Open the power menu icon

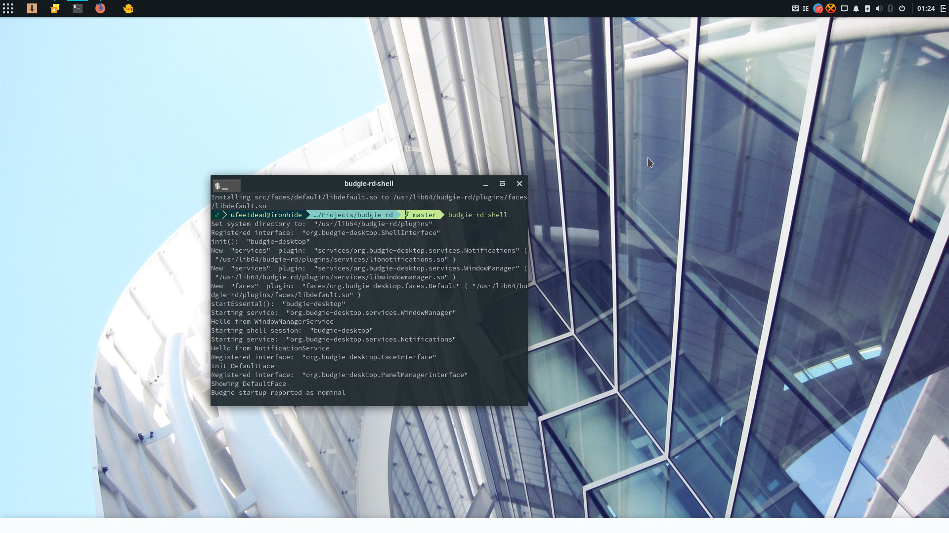coord(902,8)
